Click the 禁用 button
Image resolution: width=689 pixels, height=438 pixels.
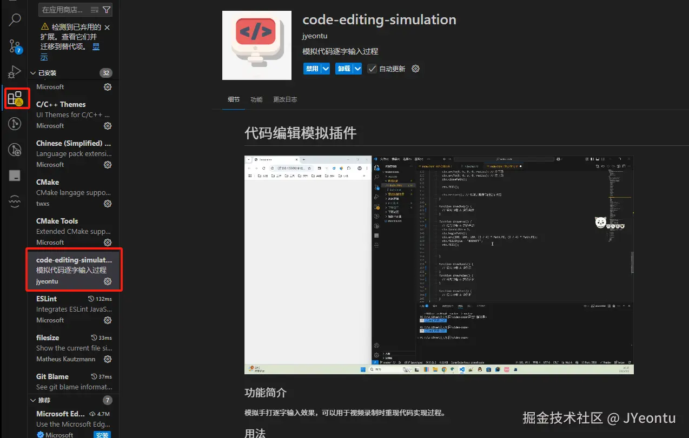(312, 69)
